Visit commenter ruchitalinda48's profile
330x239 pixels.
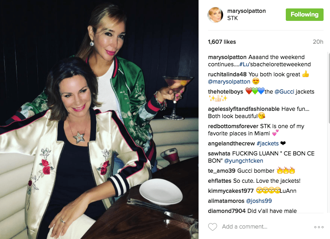(227, 74)
